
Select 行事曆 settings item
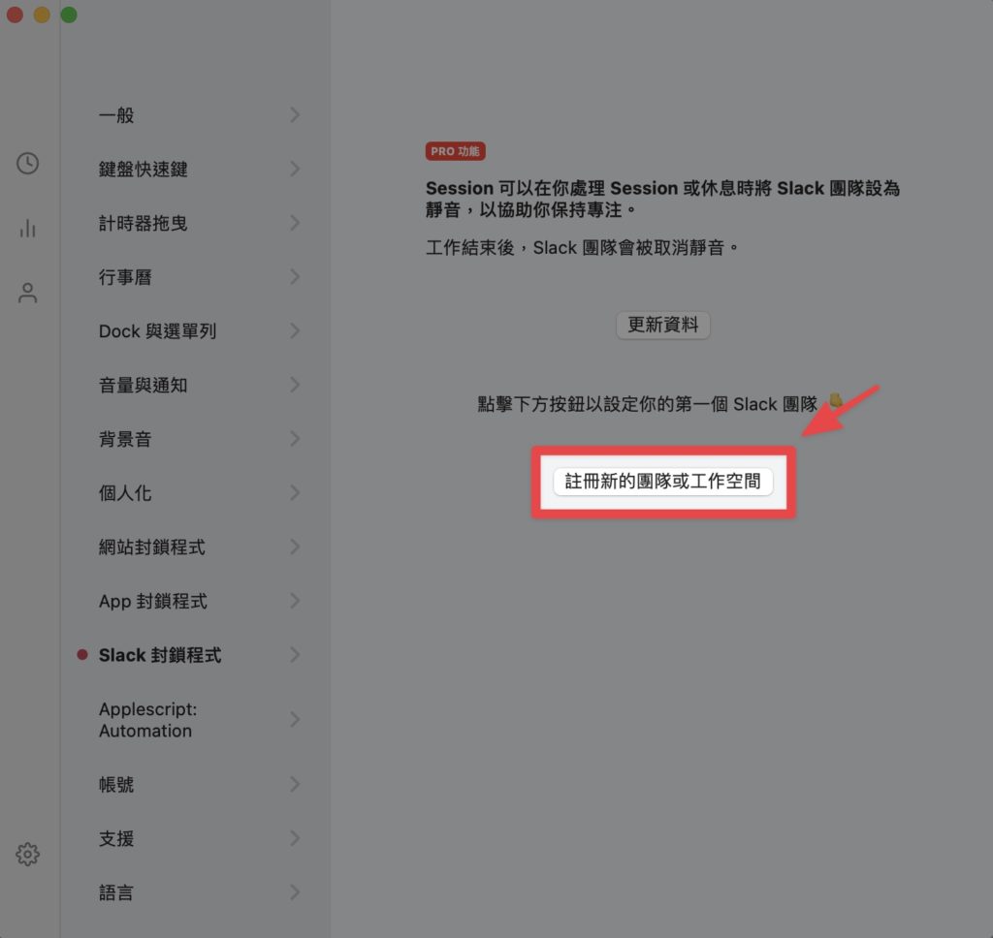click(x=199, y=276)
